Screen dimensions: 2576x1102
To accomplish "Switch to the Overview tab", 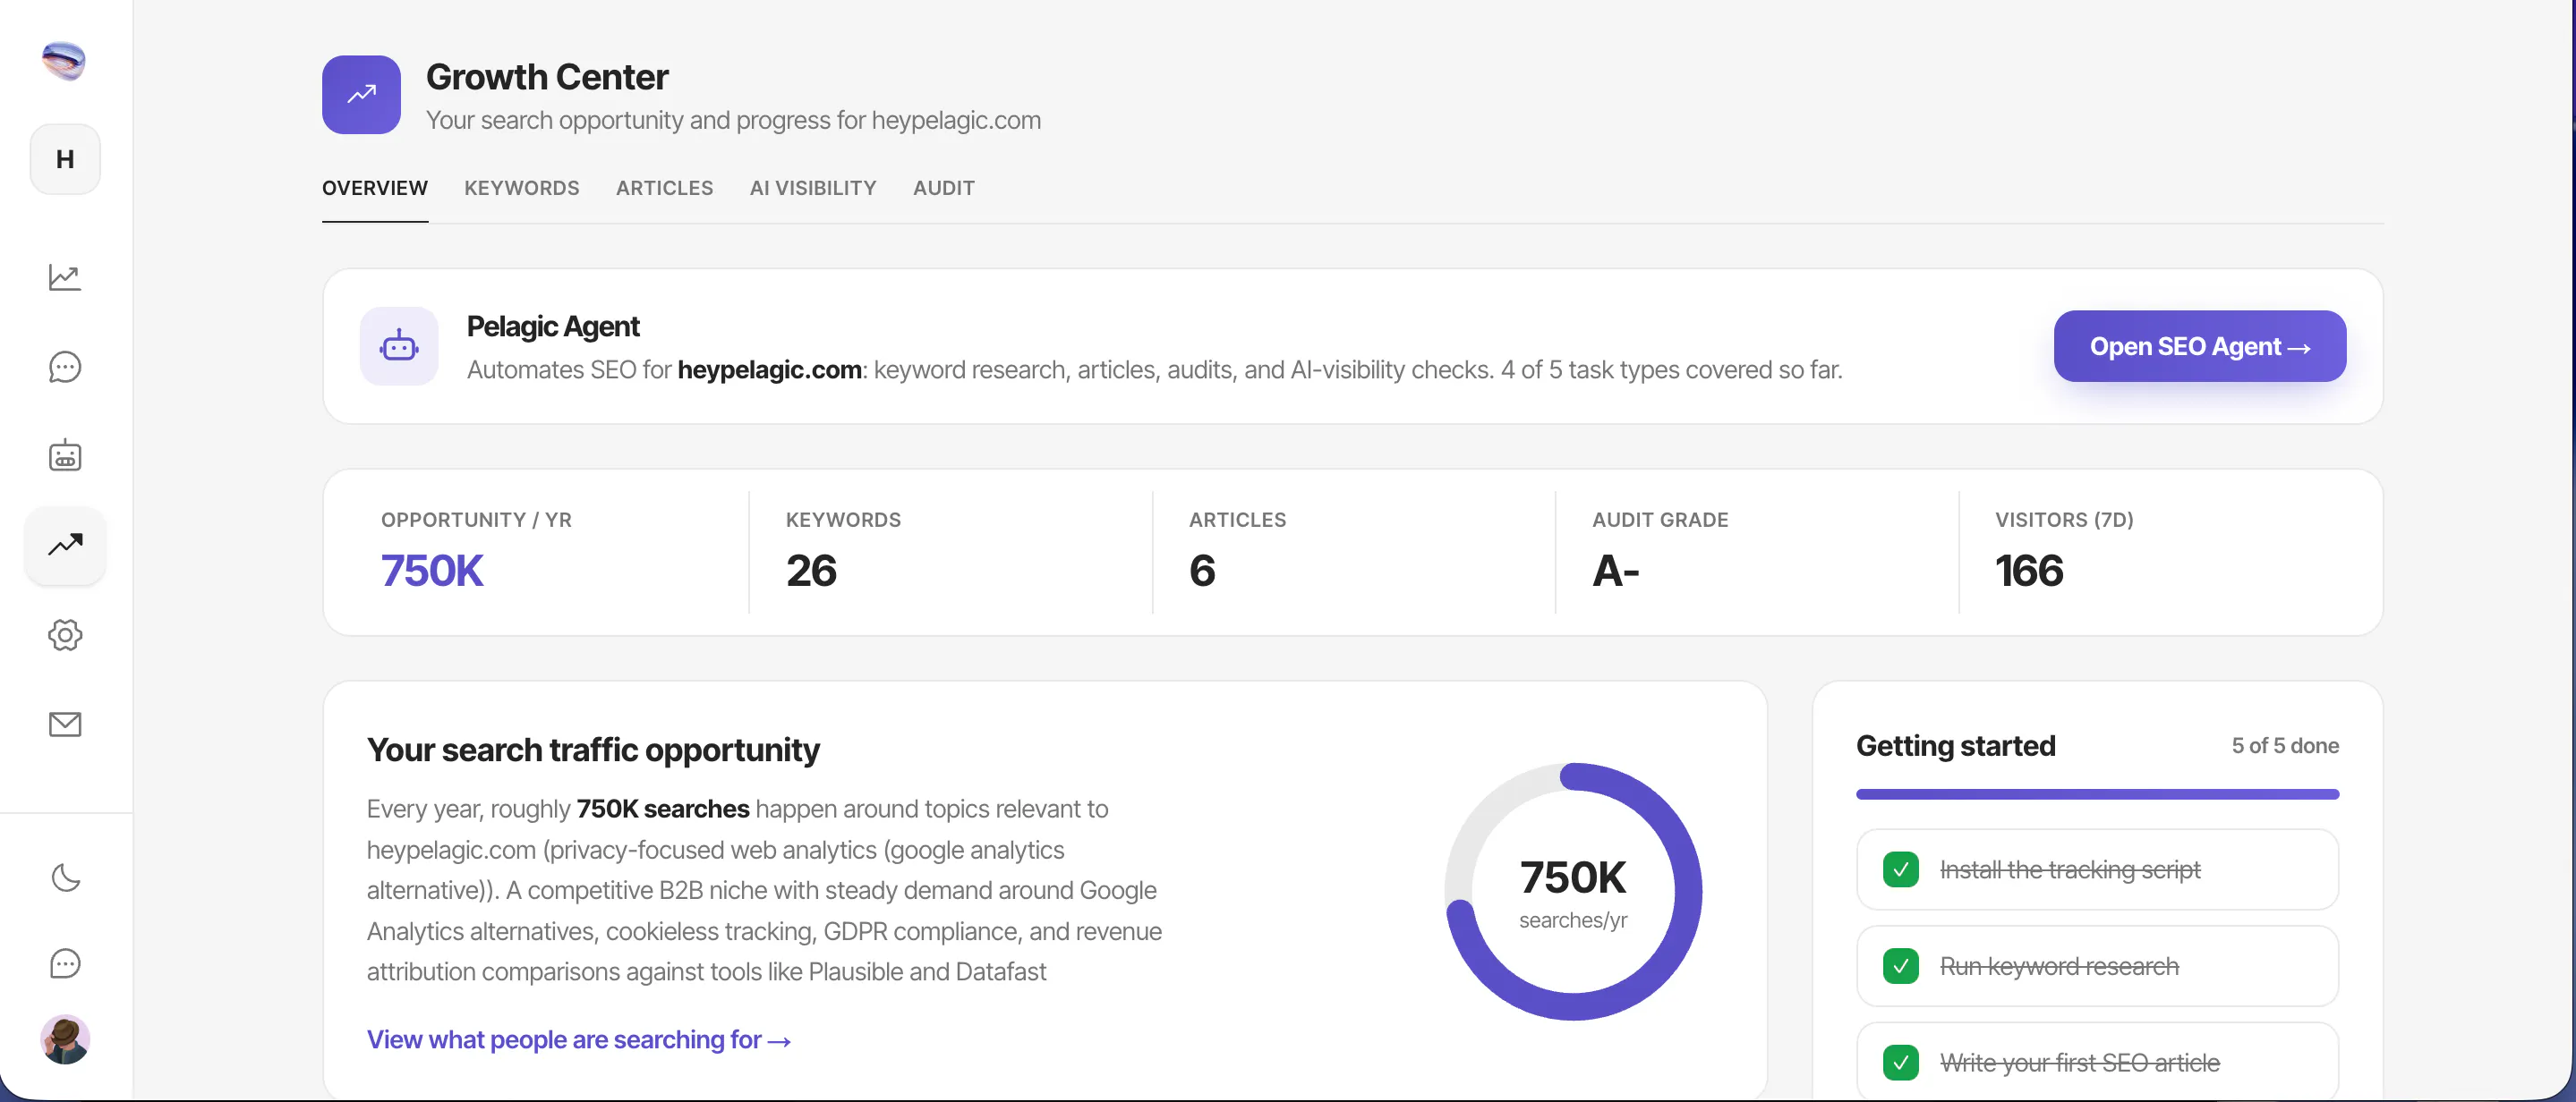I will pos(375,188).
